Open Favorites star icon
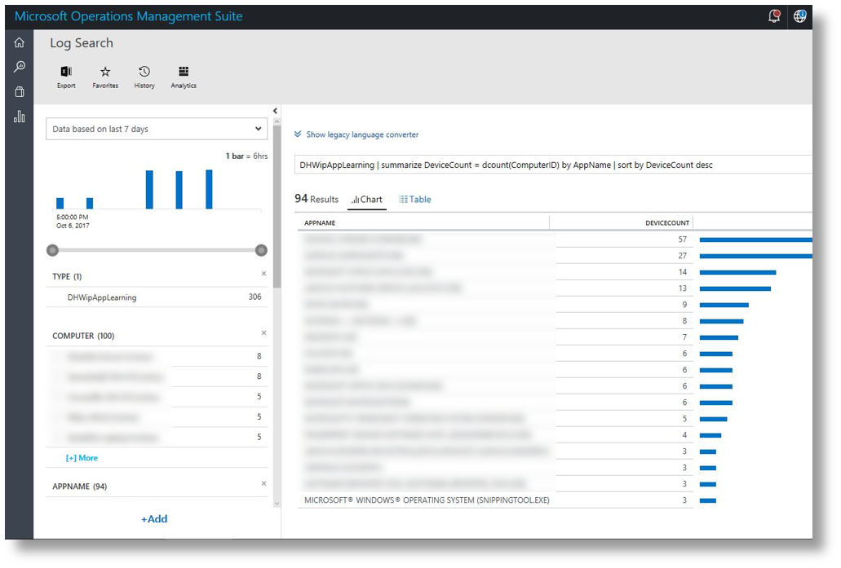 [x=105, y=73]
